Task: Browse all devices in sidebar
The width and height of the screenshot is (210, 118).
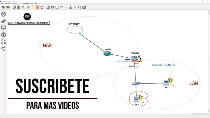Action: click(4, 42)
